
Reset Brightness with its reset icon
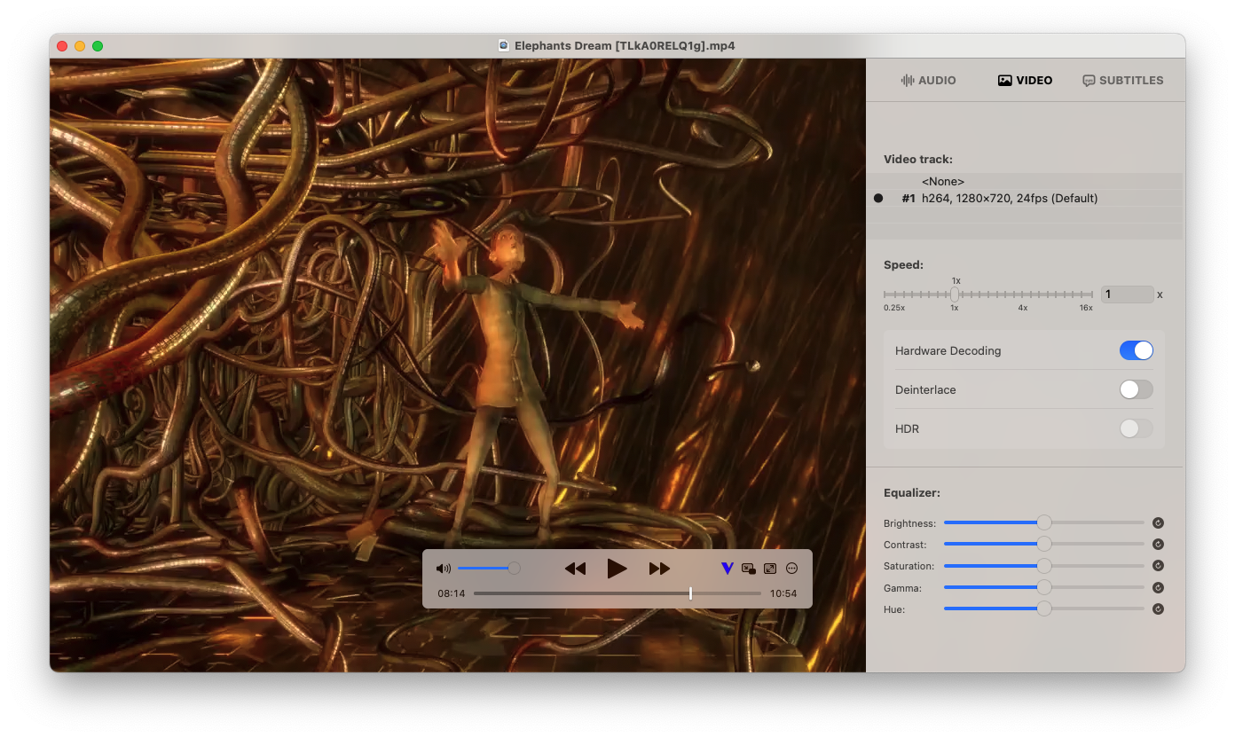(x=1158, y=523)
